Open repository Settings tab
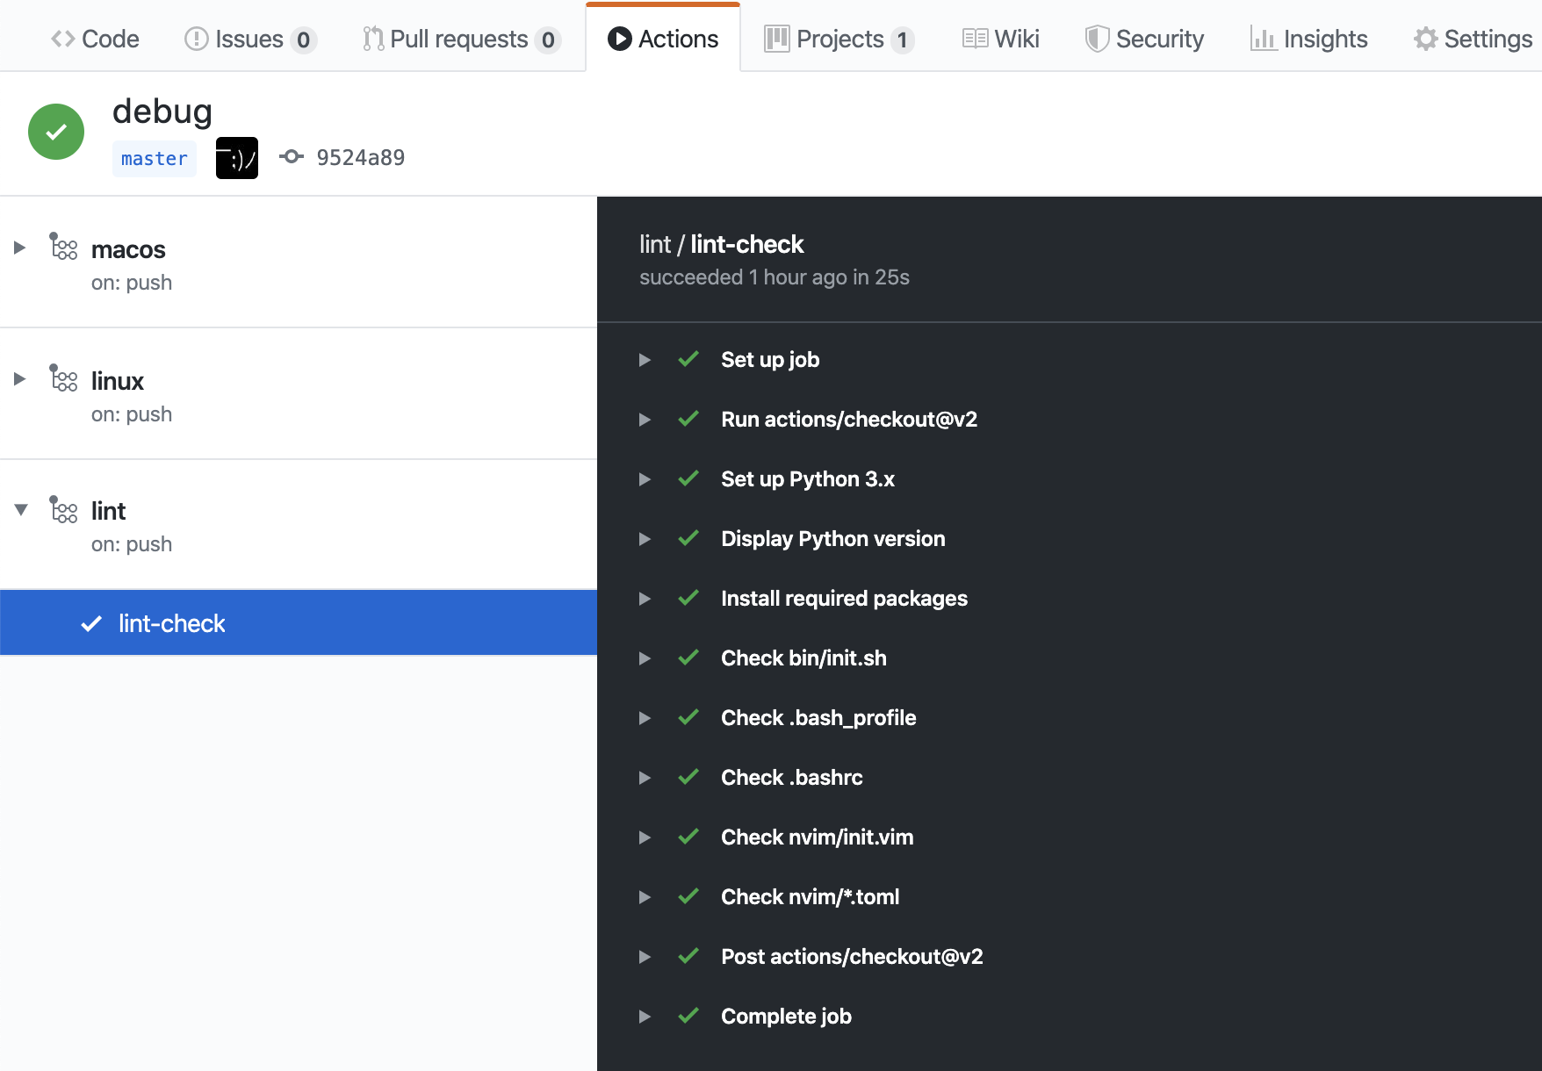This screenshot has height=1071, width=1542. (1473, 39)
